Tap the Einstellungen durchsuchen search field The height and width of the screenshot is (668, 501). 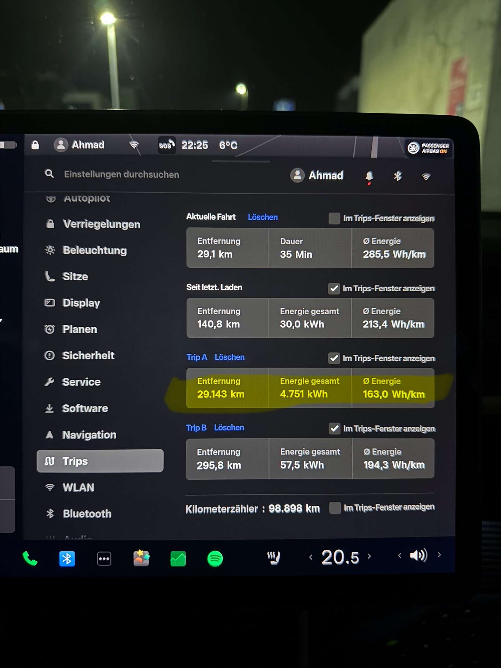point(121,175)
